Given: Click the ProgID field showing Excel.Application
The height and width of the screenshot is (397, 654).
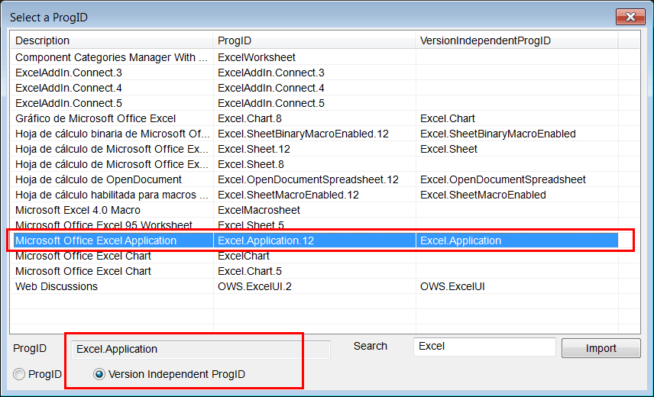Looking at the screenshot, I should [x=201, y=349].
